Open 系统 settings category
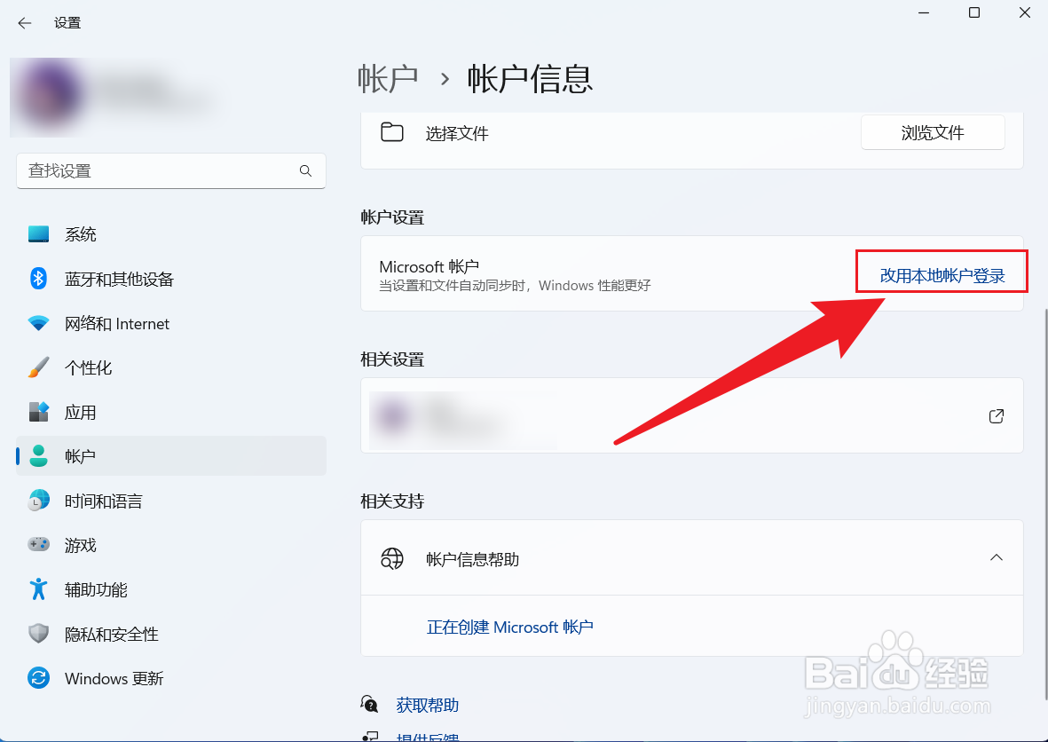1048x742 pixels. pos(171,234)
